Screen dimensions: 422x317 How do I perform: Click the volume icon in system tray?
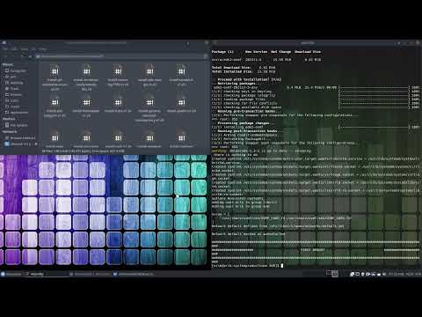pyautogui.click(x=384, y=274)
